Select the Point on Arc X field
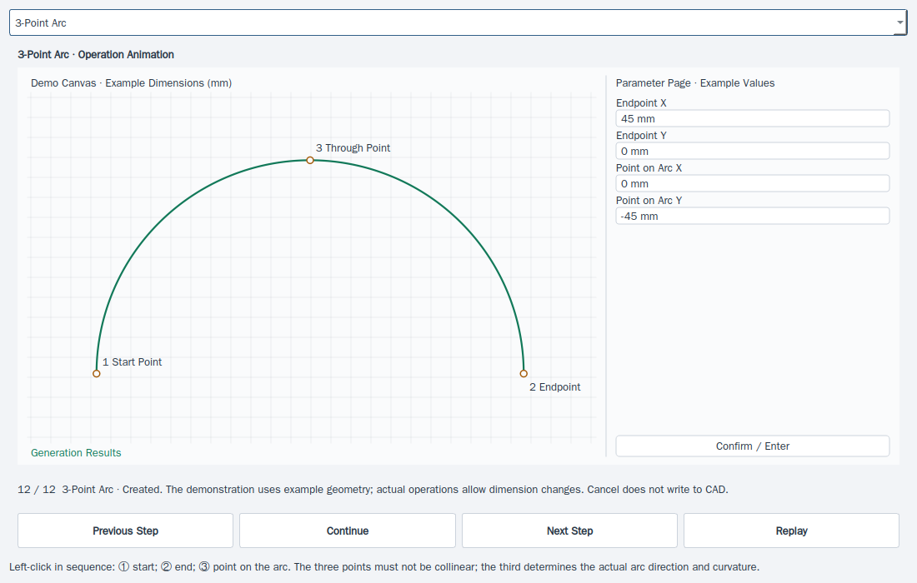The width and height of the screenshot is (917, 583). coord(752,183)
